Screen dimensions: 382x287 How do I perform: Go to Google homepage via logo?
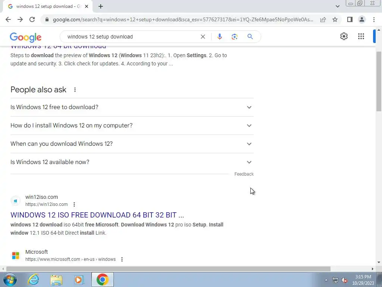click(x=26, y=37)
